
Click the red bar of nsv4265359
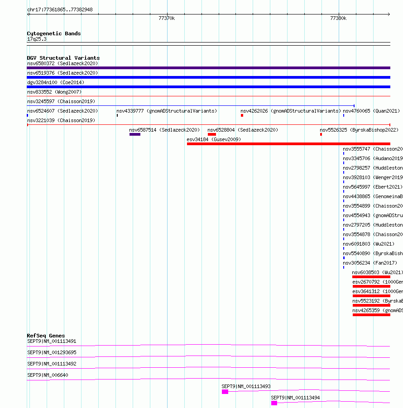point(371,315)
